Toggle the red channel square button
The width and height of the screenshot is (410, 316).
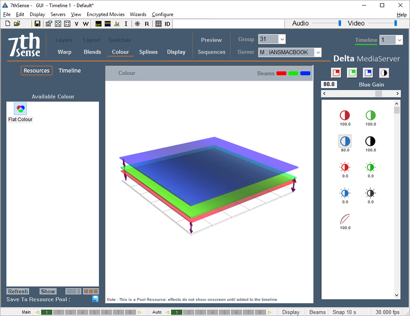[336, 73]
